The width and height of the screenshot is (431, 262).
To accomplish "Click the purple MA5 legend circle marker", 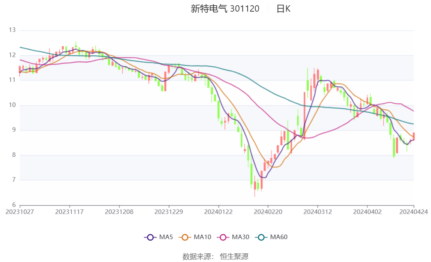I will pyautogui.click(x=151, y=237).
